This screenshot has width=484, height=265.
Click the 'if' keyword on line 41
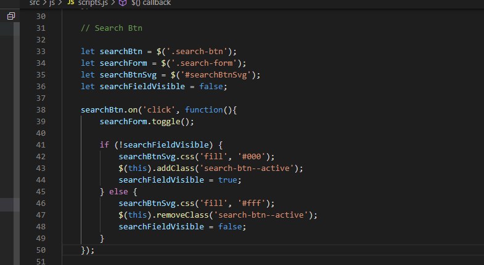point(104,145)
